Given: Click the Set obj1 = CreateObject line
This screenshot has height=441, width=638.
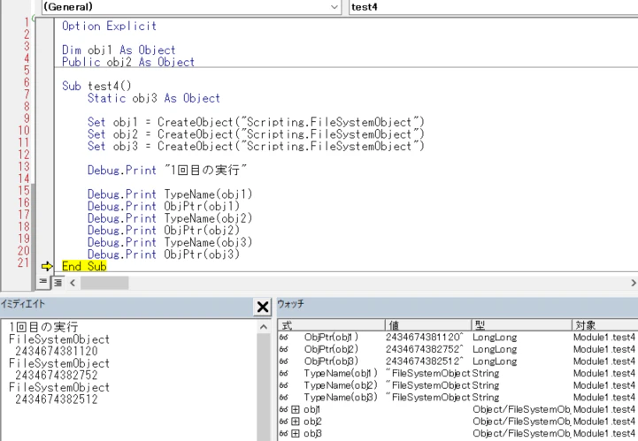Looking at the screenshot, I should tap(256, 122).
